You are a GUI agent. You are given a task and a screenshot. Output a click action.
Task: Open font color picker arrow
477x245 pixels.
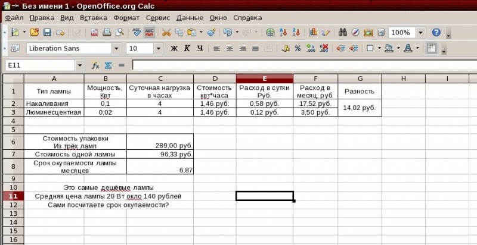coord(417,48)
